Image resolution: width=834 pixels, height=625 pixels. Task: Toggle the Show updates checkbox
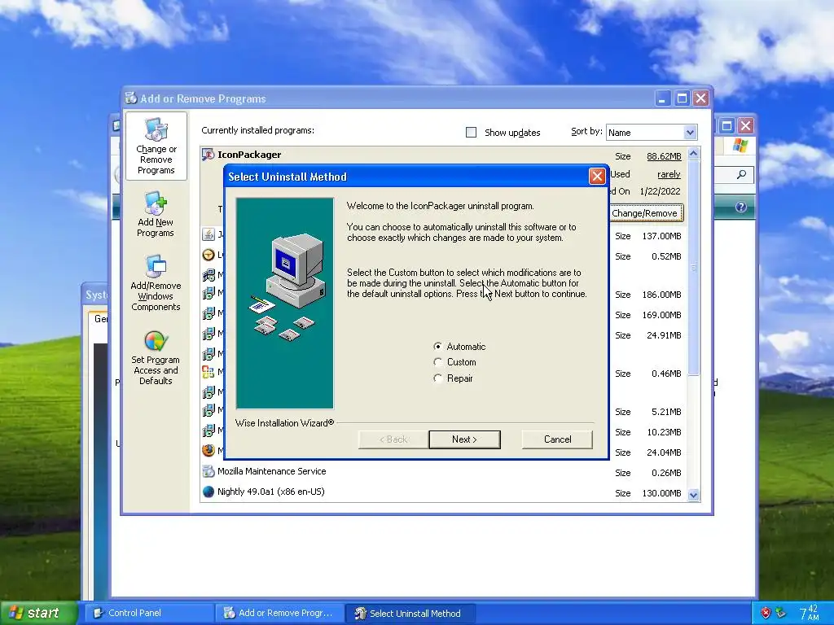471,133
